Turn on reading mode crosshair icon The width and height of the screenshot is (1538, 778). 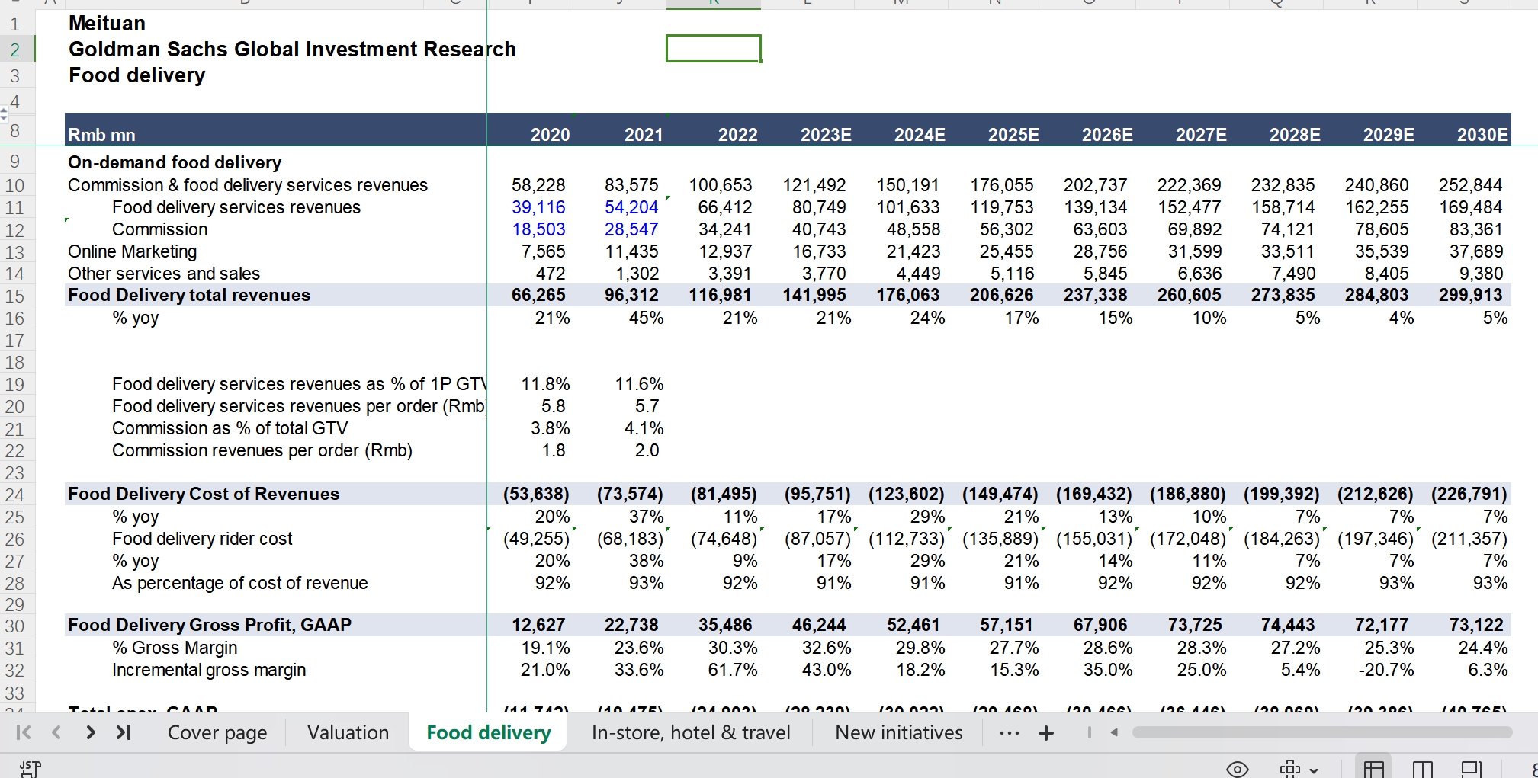[x=1290, y=769]
